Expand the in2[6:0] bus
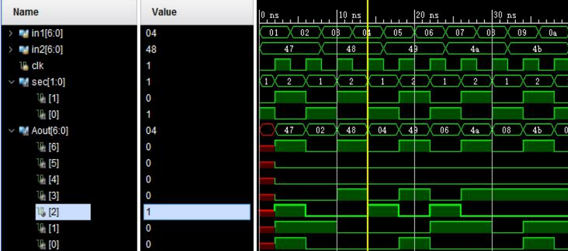This screenshot has height=251, width=568. click(x=11, y=49)
